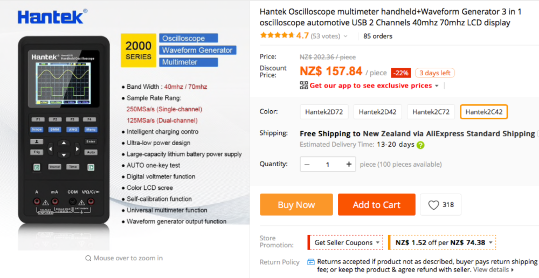The width and height of the screenshot is (539, 278).
Task: Choose the Hantek2C72 variant
Action: (431, 112)
